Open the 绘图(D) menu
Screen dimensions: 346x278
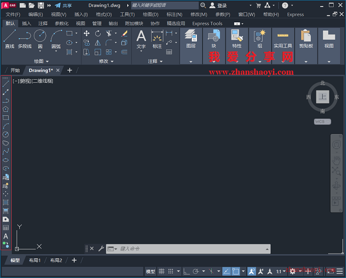151,15
